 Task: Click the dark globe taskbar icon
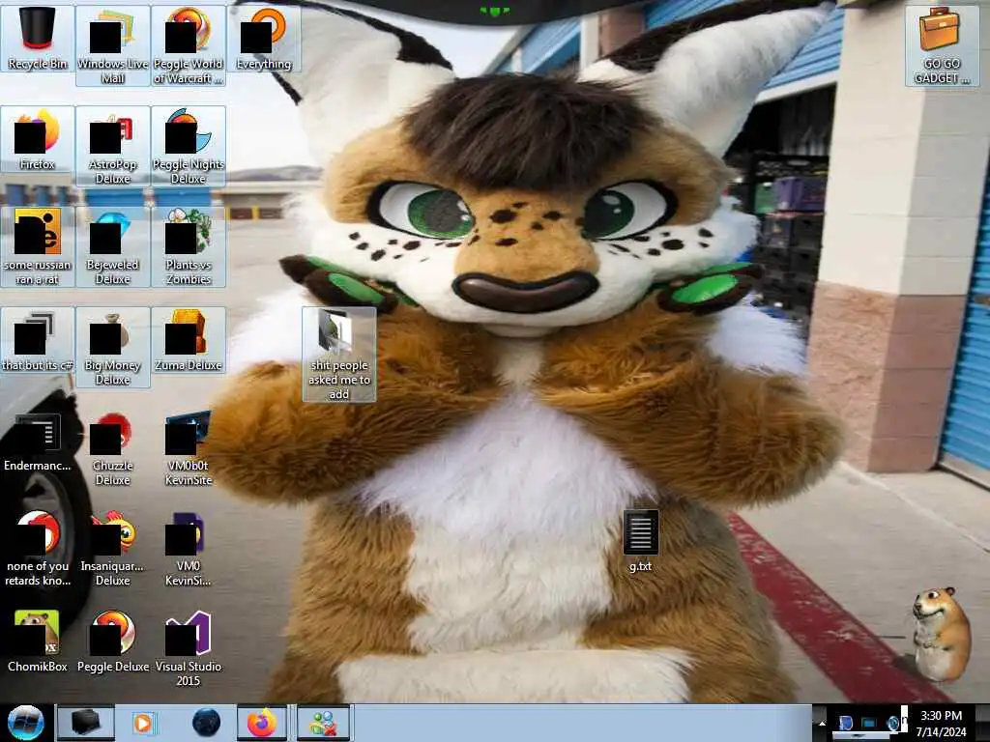pyautogui.click(x=206, y=723)
